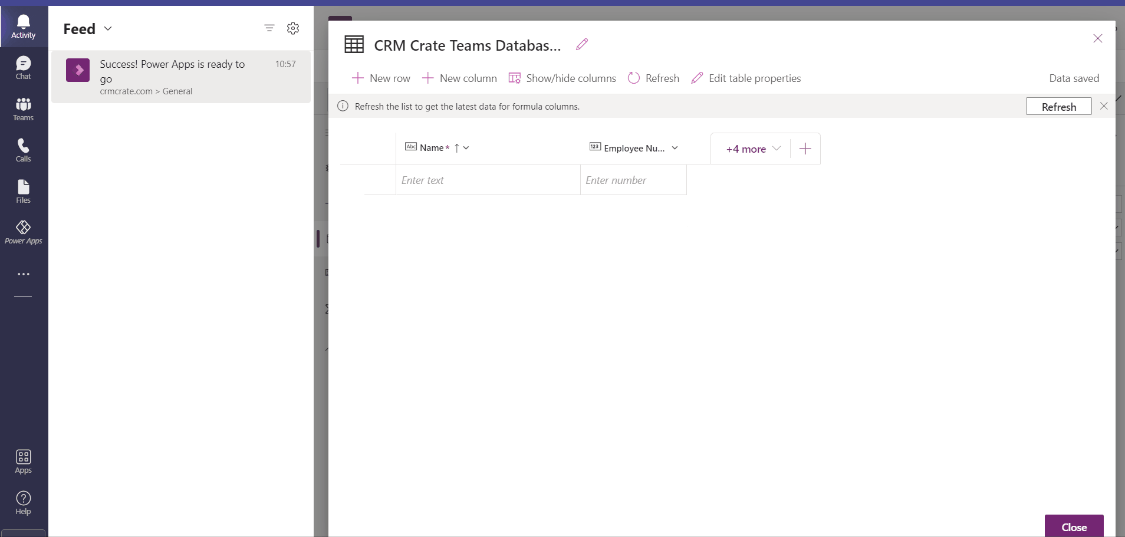Add a New column to the table
This screenshot has height=537, width=1125.
click(459, 78)
